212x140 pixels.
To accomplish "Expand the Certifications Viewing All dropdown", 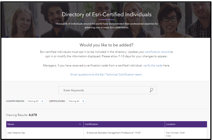I will (76, 101).
